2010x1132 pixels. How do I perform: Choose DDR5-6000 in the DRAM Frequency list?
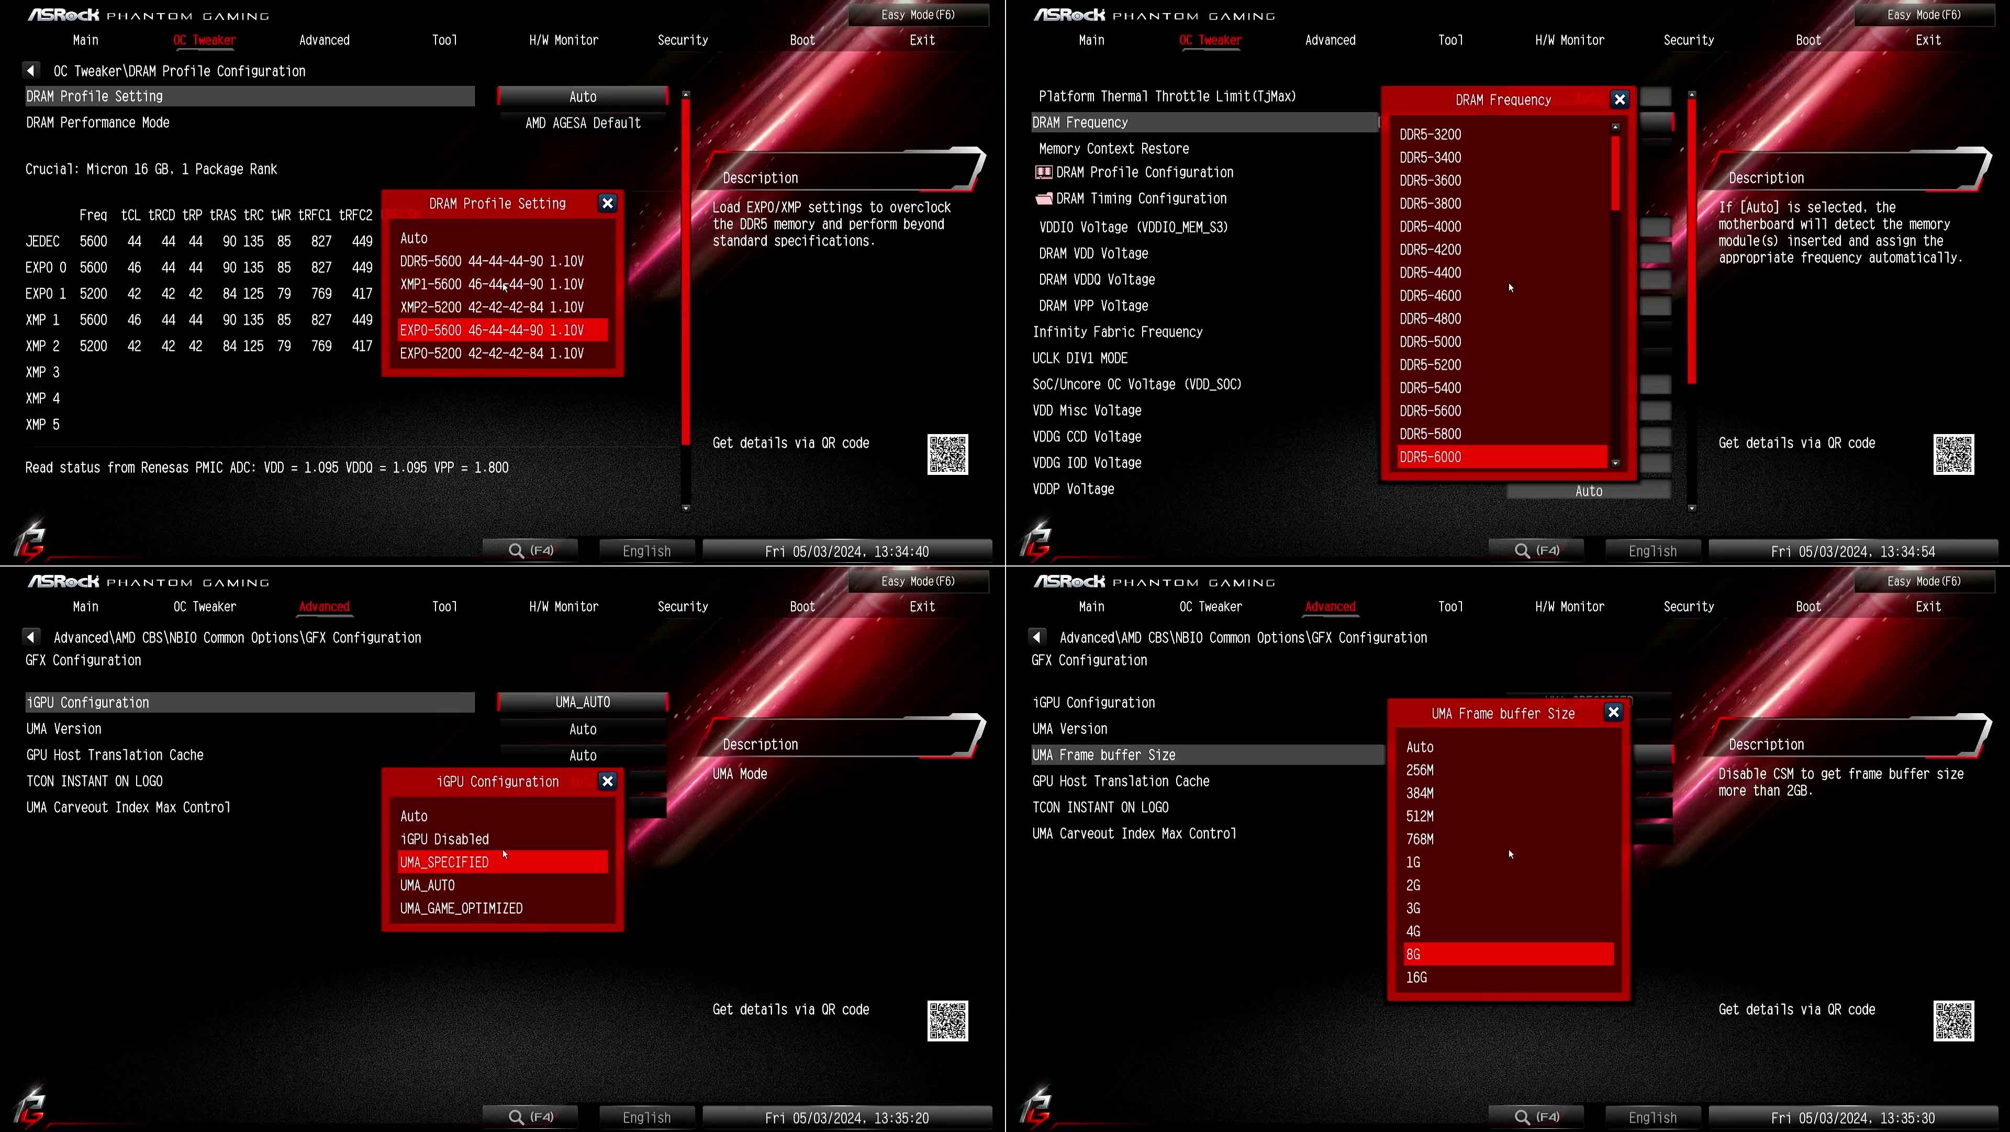pos(1501,457)
